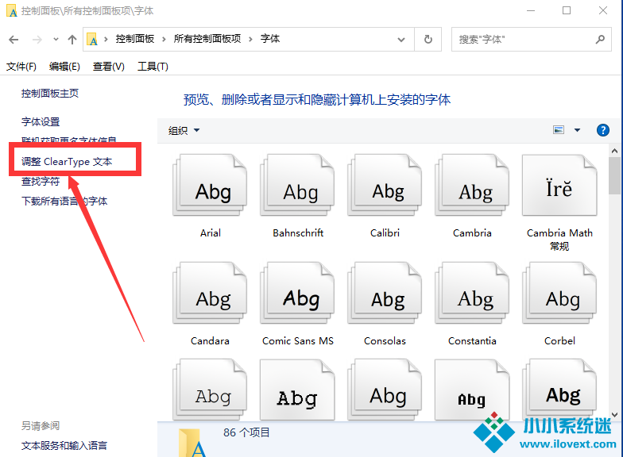This screenshot has width=623, height=457.
Task: Click the 控制面板 breadcrumb
Action: (x=135, y=39)
